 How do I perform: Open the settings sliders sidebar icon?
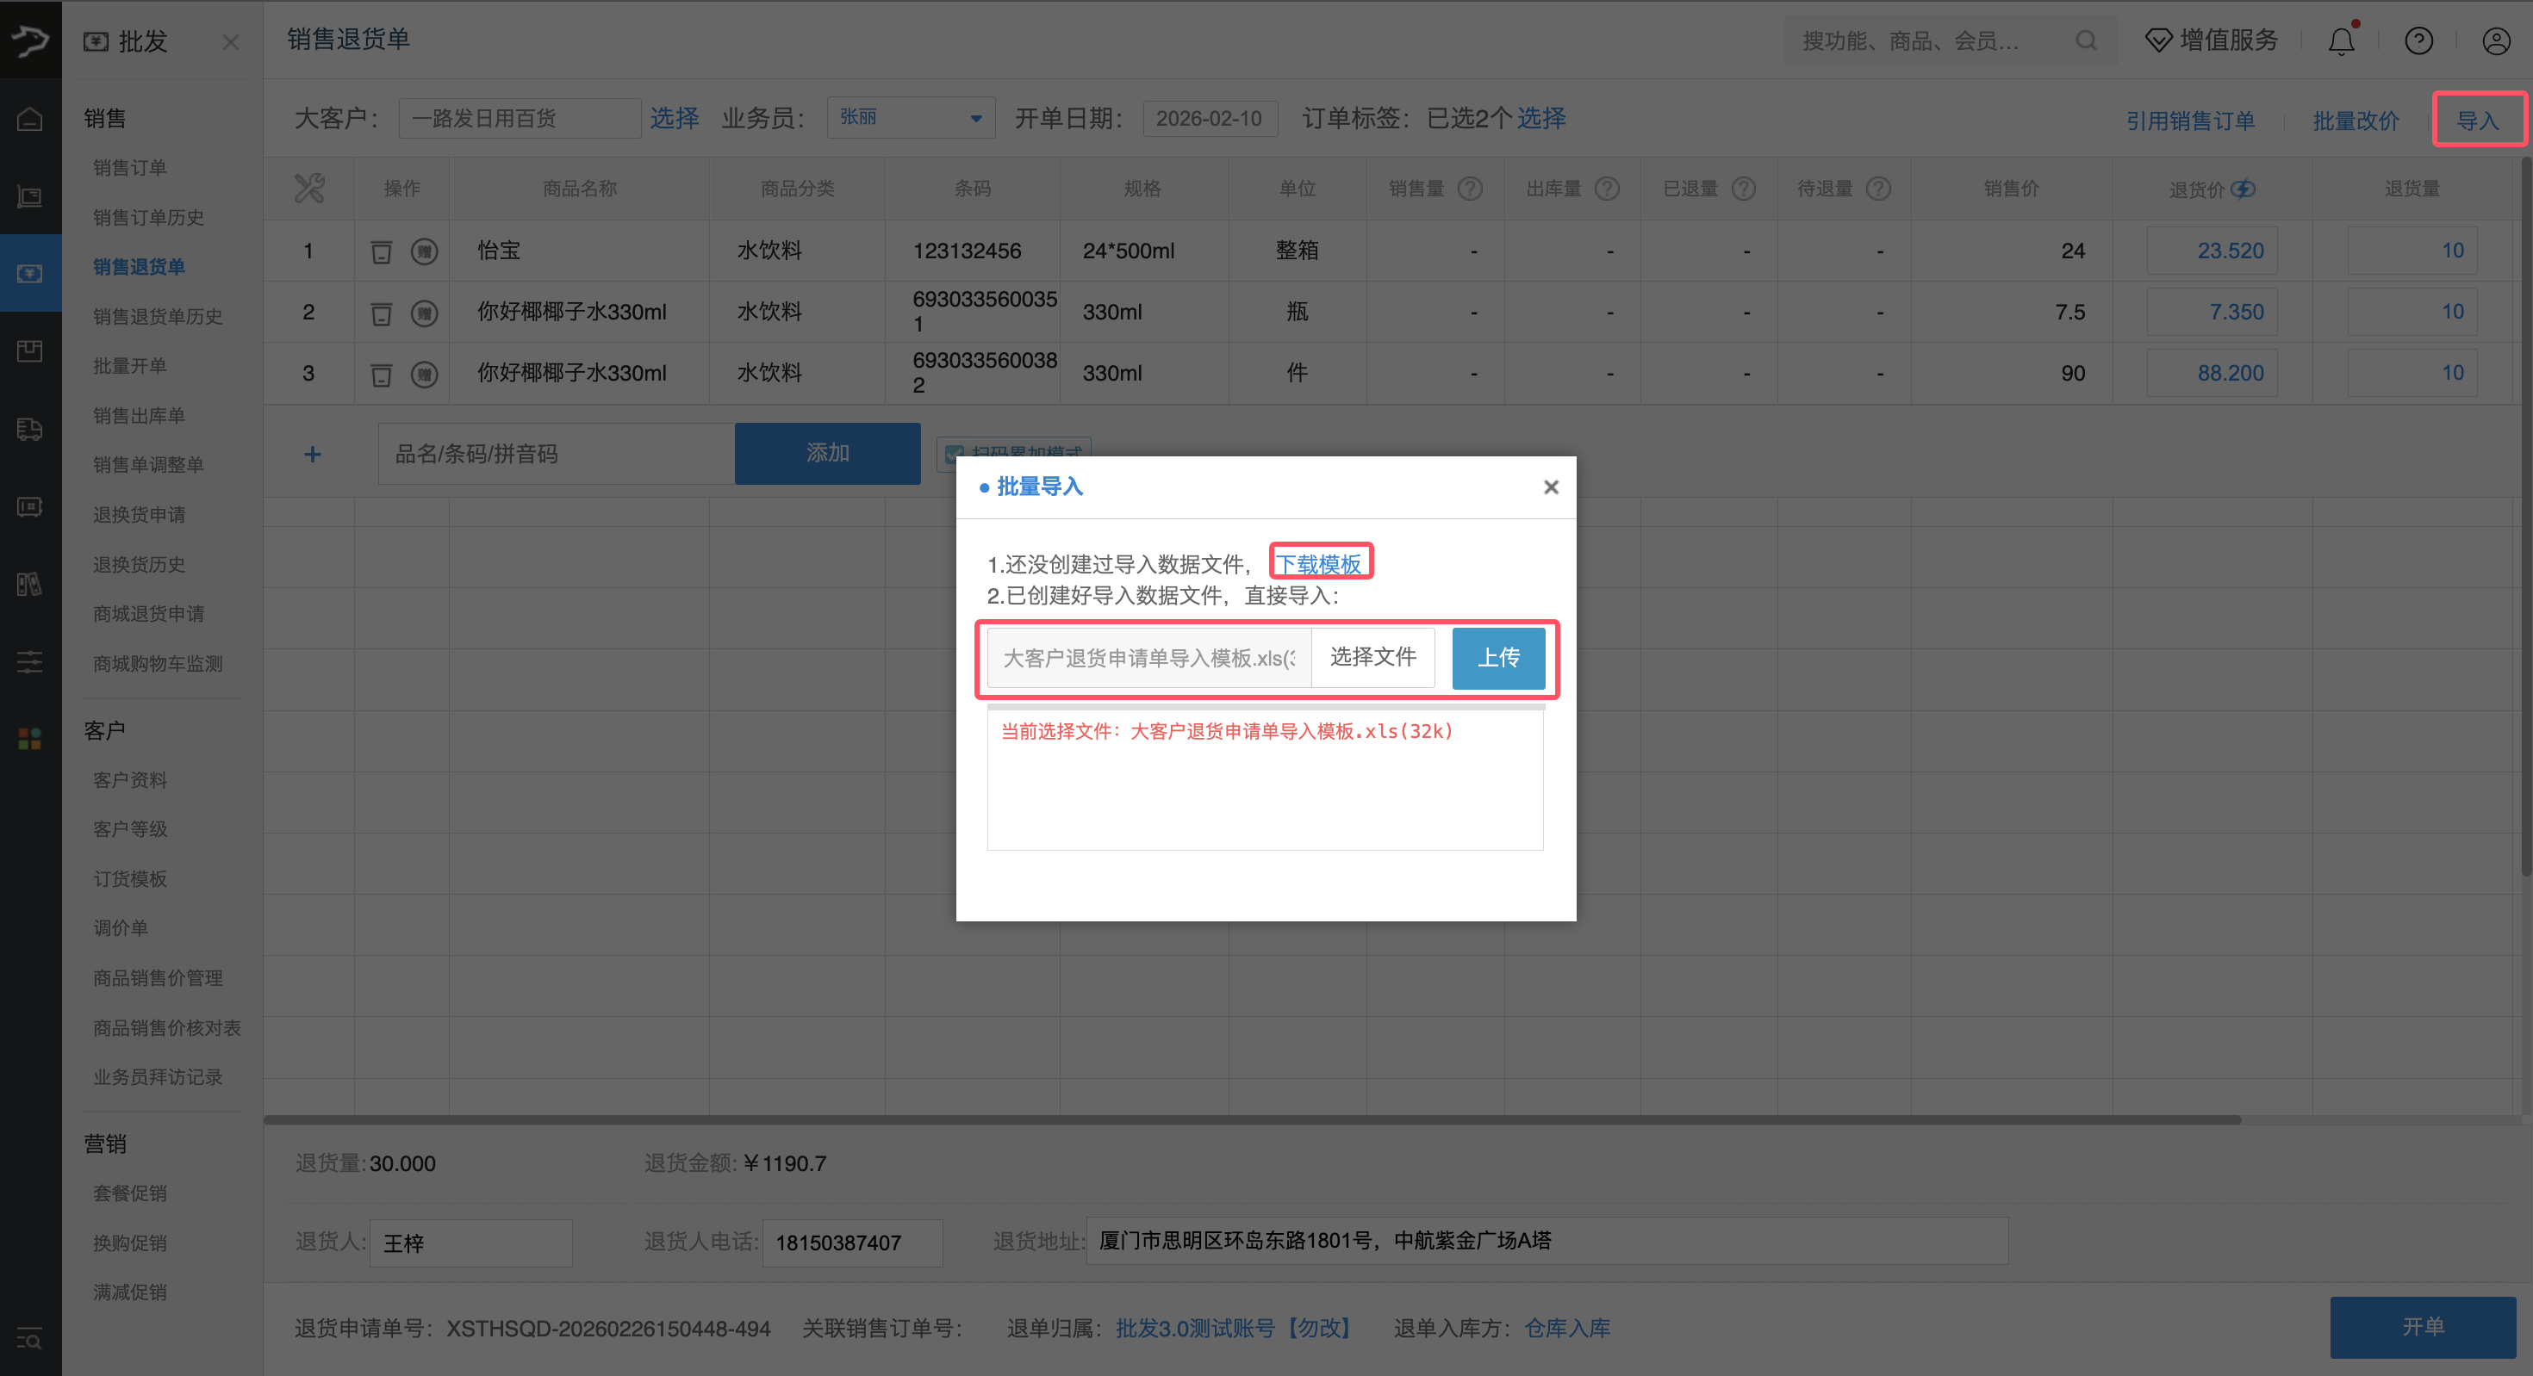28,661
